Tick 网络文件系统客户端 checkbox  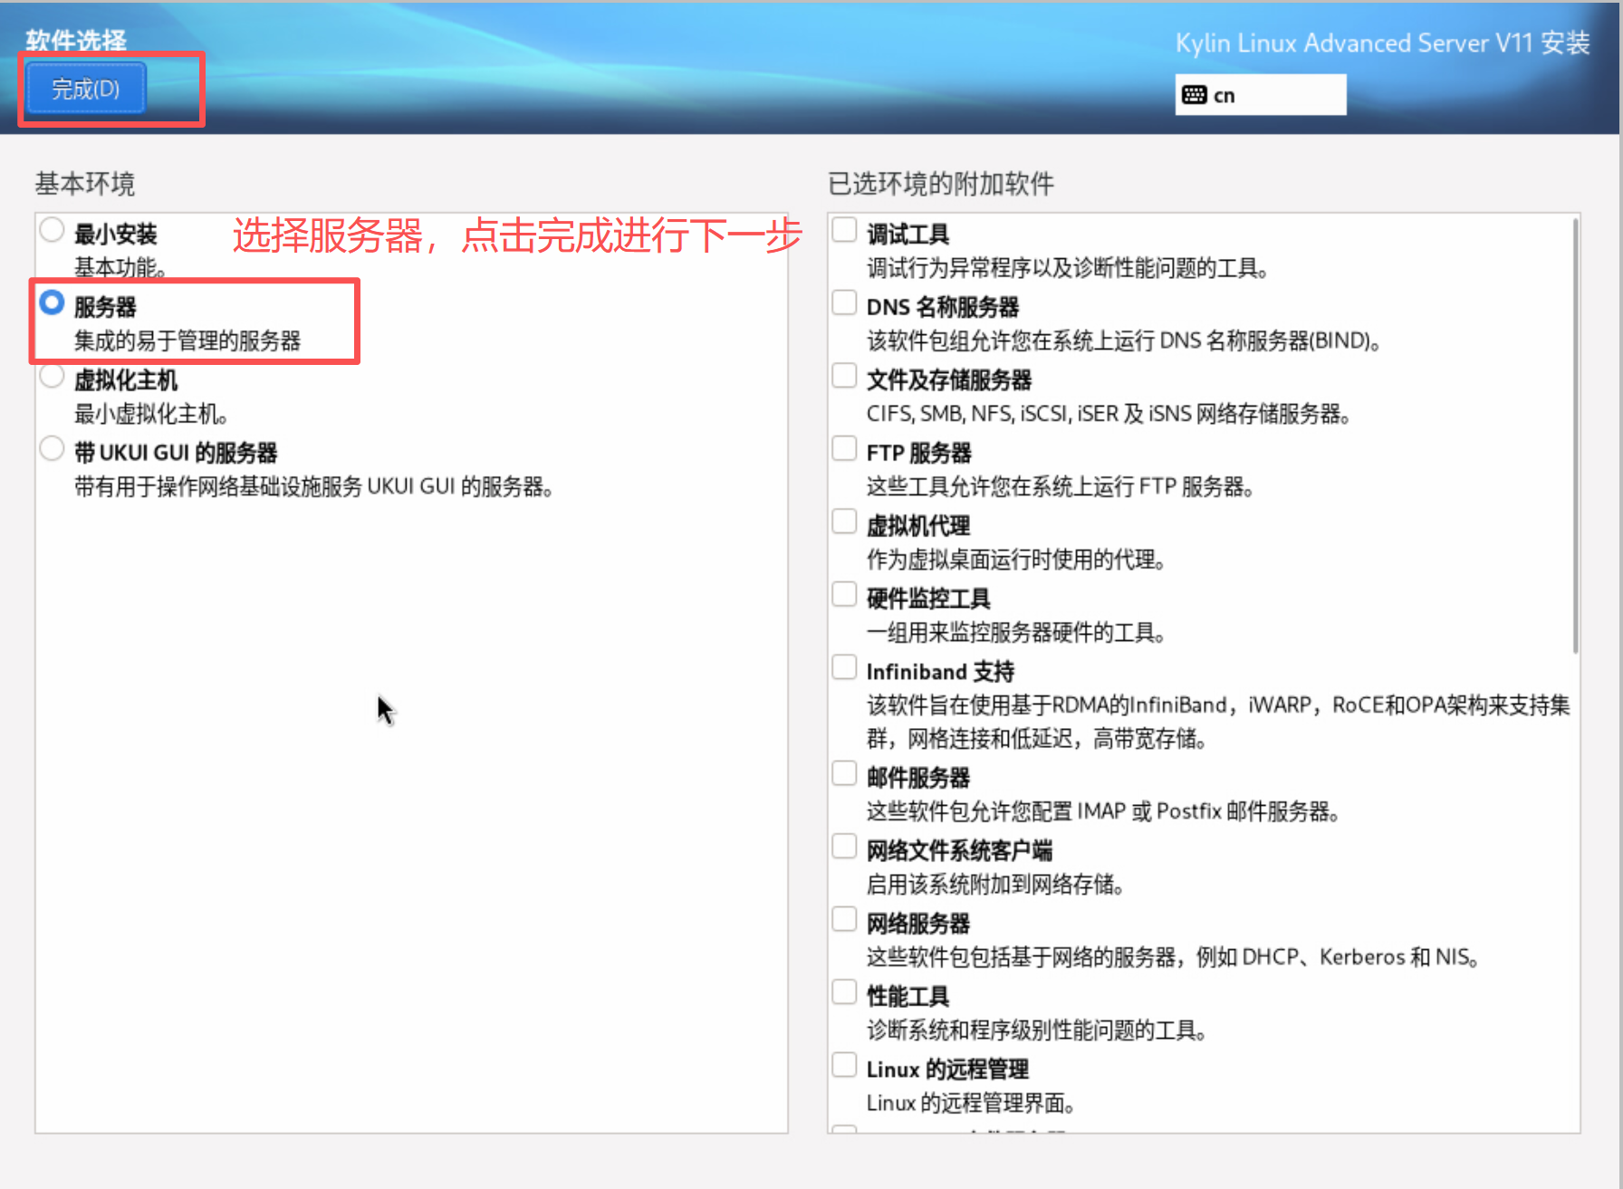click(844, 847)
